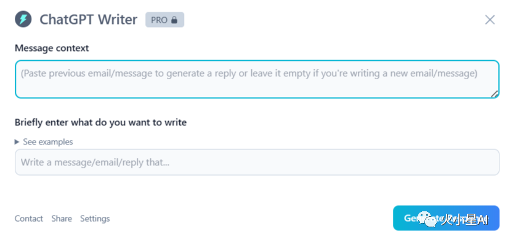Click the 'Message context' label

[x=52, y=48]
